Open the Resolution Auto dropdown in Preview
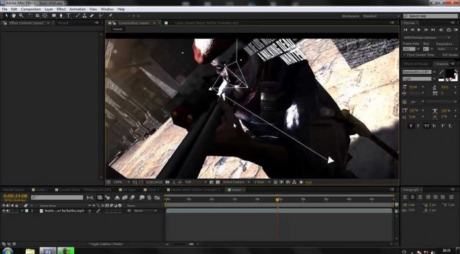 click(447, 49)
